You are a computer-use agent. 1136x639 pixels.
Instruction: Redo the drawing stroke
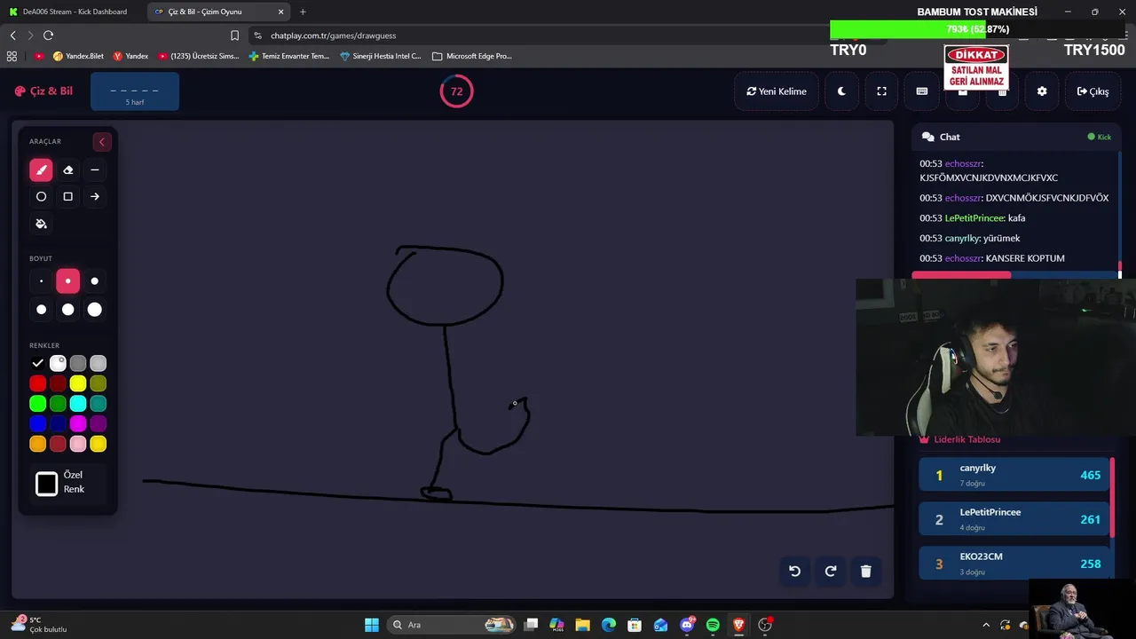pyautogui.click(x=831, y=572)
